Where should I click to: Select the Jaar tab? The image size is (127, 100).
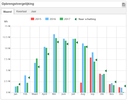click(x=34, y=11)
